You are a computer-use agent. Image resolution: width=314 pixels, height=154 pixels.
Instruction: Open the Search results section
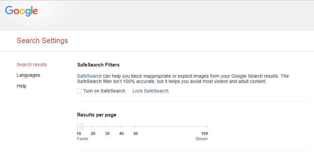32,64
